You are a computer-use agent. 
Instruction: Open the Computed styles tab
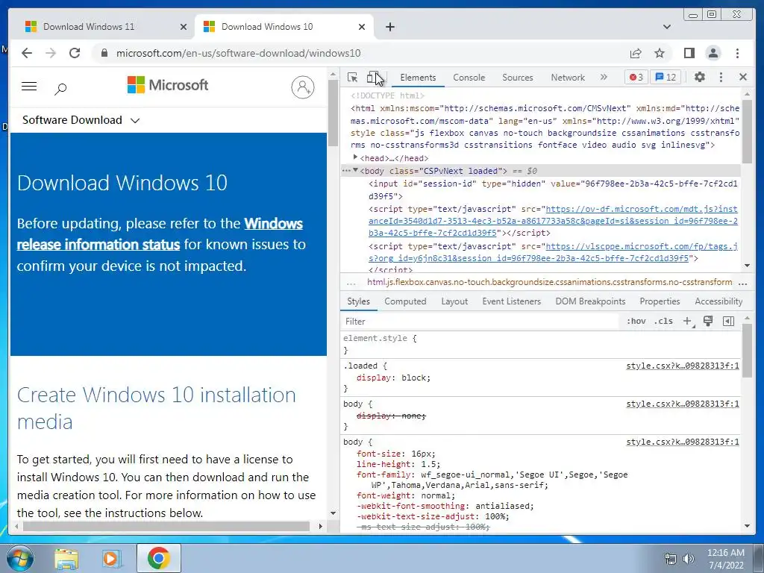[x=405, y=301]
